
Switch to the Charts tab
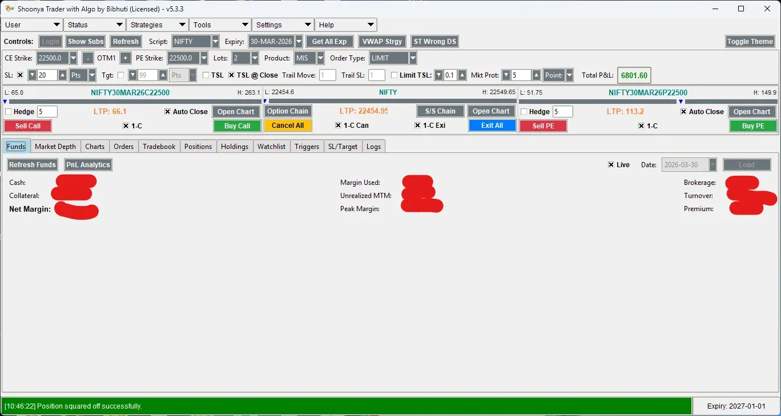pos(95,147)
